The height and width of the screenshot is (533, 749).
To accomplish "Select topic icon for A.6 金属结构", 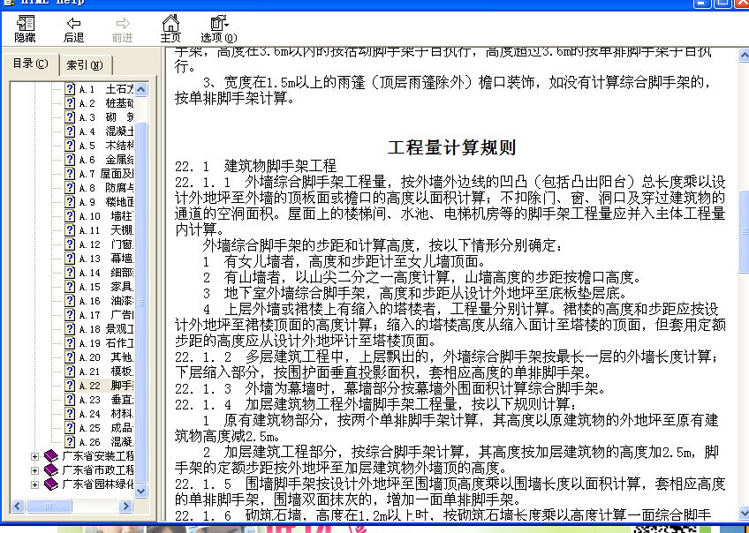I will point(70,160).
